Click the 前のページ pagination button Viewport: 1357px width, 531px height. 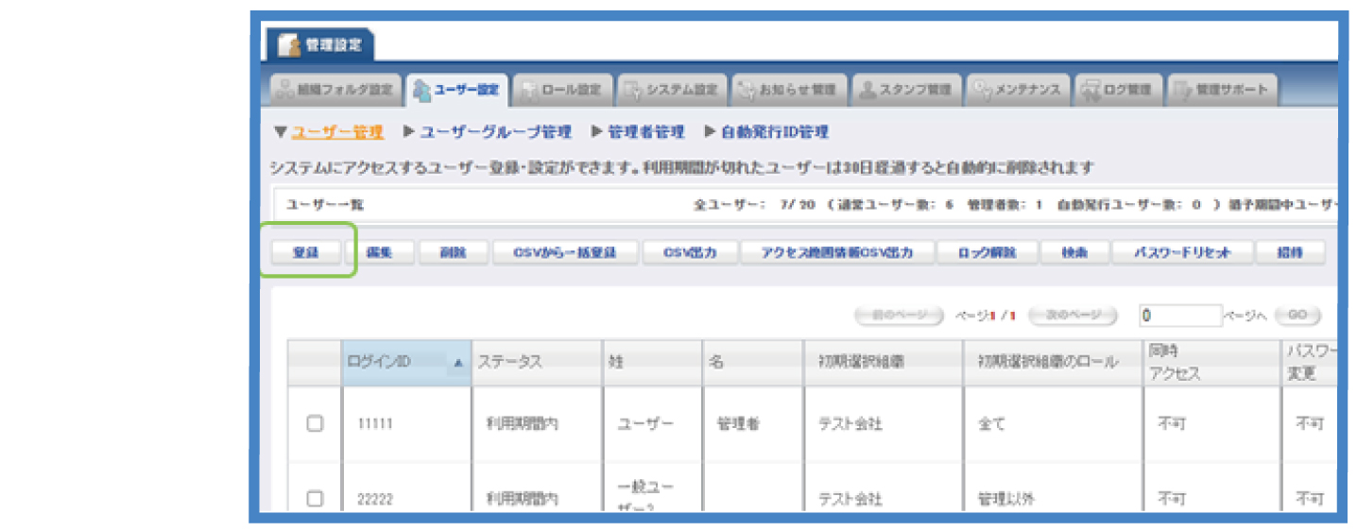pyautogui.click(x=898, y=316)
